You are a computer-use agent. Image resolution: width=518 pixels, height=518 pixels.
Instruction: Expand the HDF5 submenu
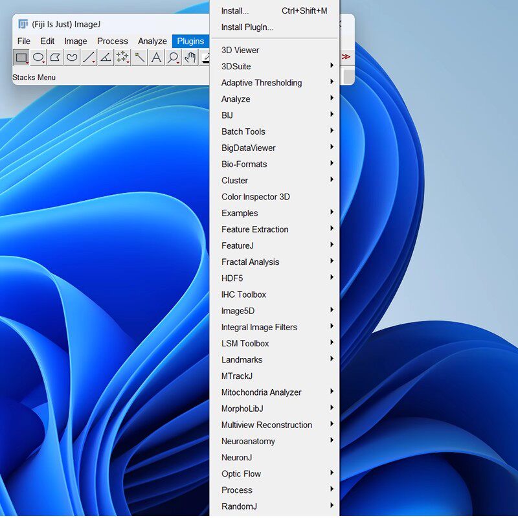pyautogui.click(x=274, y=278)
